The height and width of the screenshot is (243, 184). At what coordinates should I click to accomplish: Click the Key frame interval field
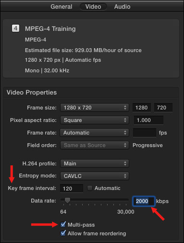(x=72, y=189)
